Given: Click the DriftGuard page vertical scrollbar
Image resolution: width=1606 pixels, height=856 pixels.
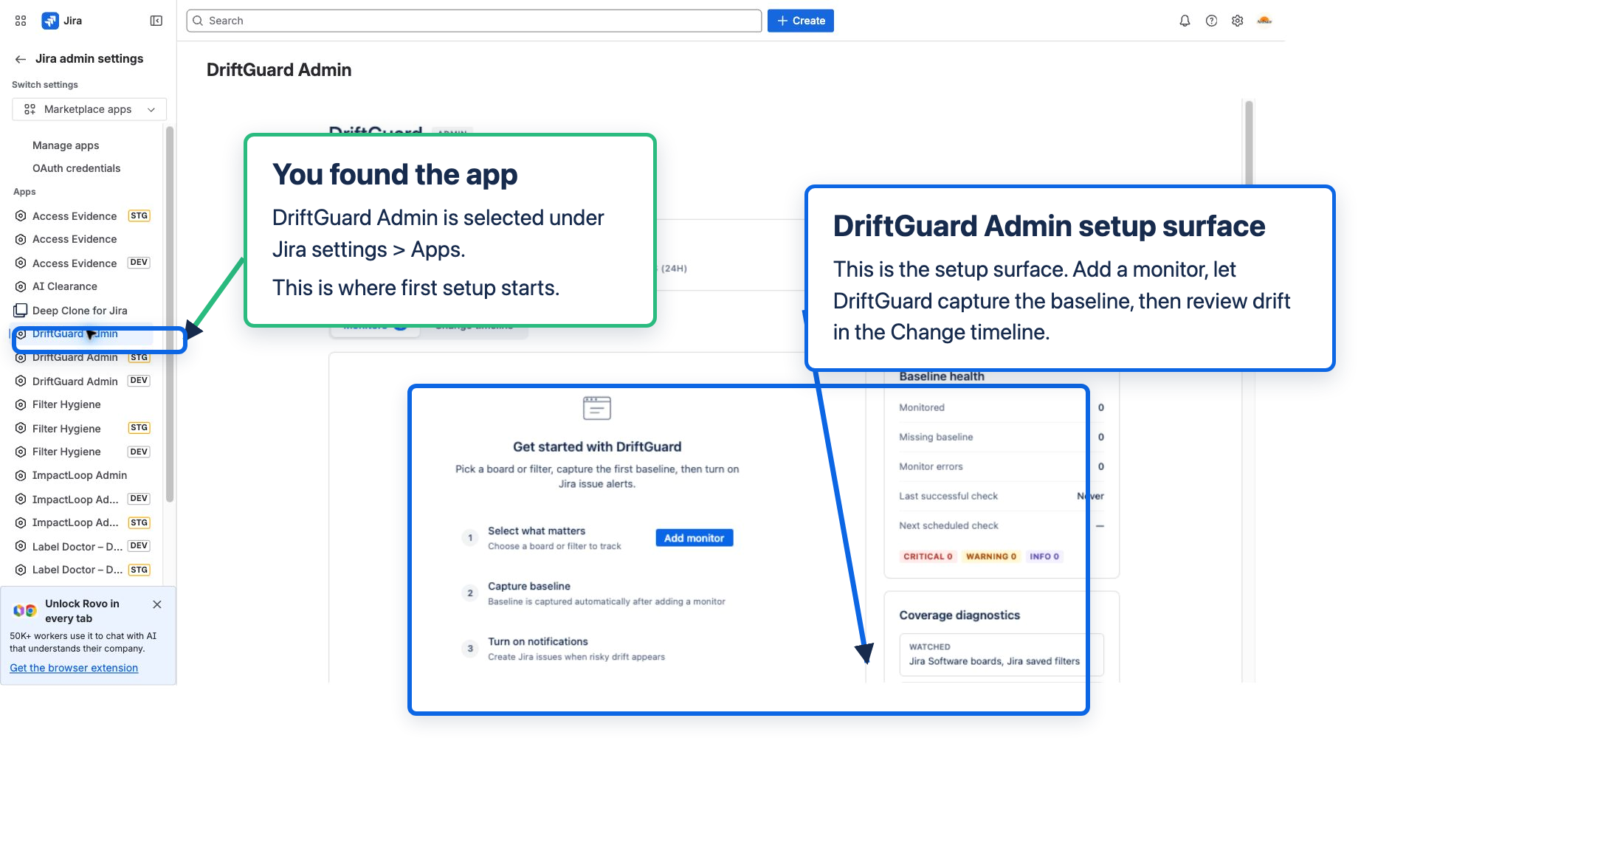Looking at the screenshot, I should pyautogui.click(x=1249, y=144).
